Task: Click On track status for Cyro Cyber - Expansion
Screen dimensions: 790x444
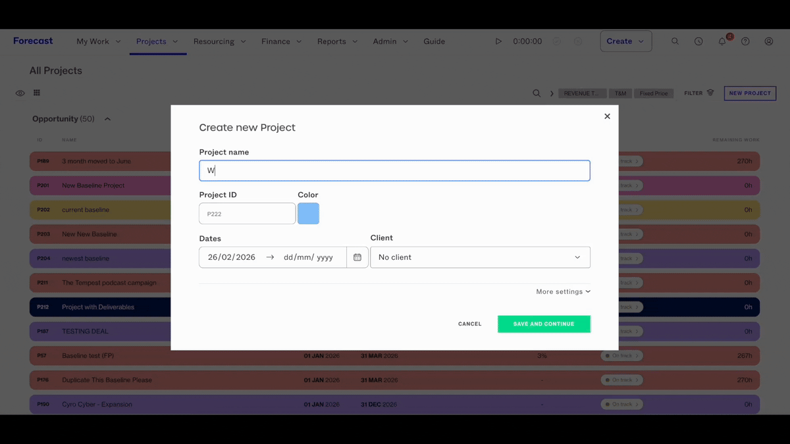Action: point(621,405)
